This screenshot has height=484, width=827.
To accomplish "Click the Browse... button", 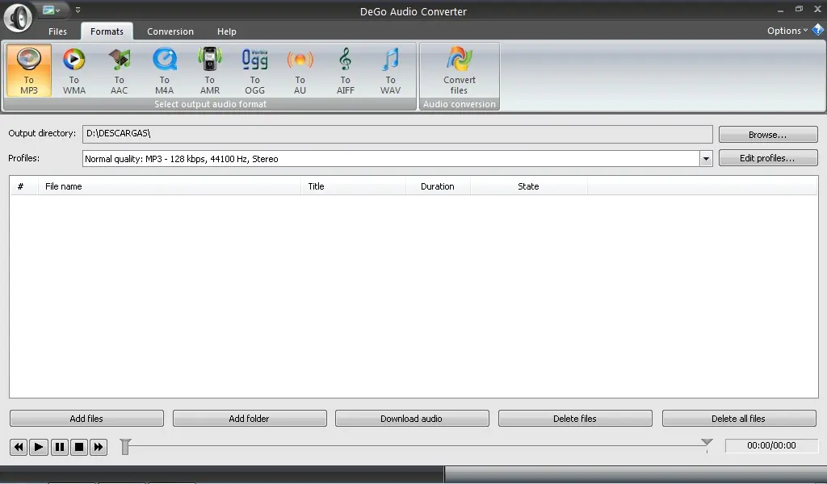I will tap(768, 134).
